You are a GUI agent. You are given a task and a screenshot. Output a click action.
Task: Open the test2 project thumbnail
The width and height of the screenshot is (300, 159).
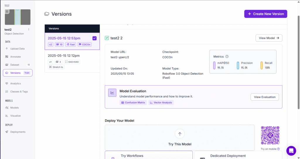point(18,17)
